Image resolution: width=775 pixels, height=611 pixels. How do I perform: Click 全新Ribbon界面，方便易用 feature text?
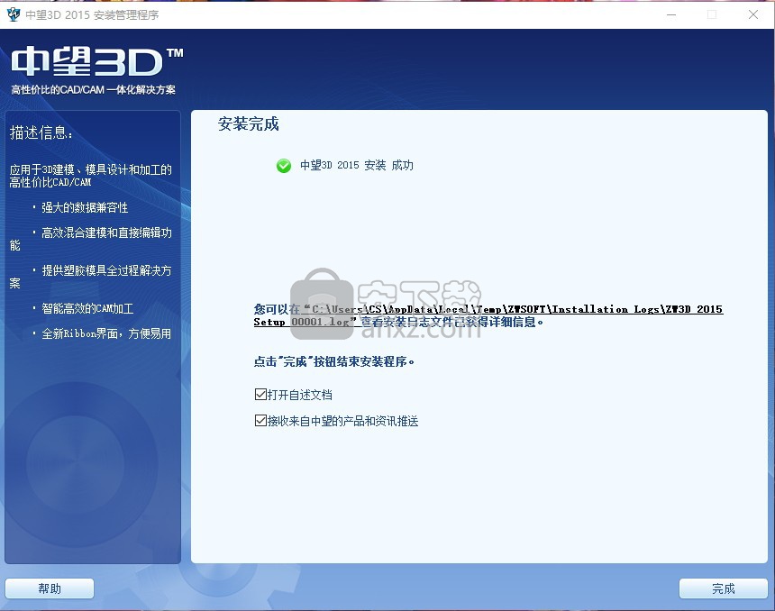coord(106,333)
